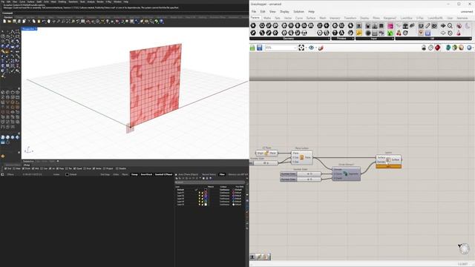Image resolution: width=475 pixels, height=267 pixels.
Task: Open file icon in Grasshopper canvas toolbar
Action: tap(252, 47)
